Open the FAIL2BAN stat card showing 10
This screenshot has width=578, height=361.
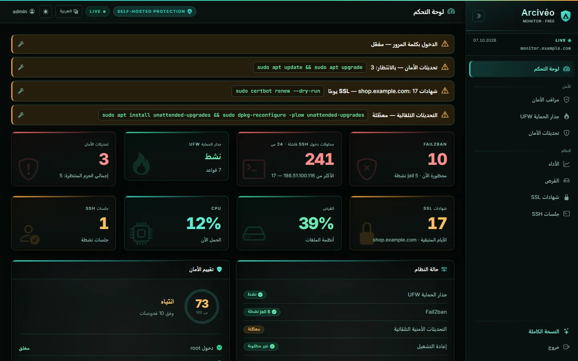pyautogui.click(x=402, y=159)
